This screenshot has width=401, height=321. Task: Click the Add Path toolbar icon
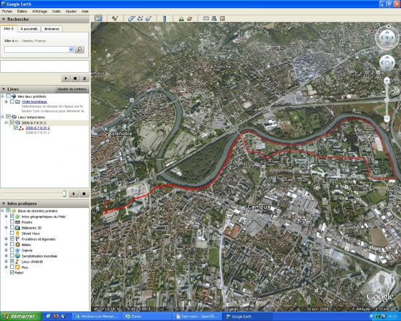(x=140, y=19)
